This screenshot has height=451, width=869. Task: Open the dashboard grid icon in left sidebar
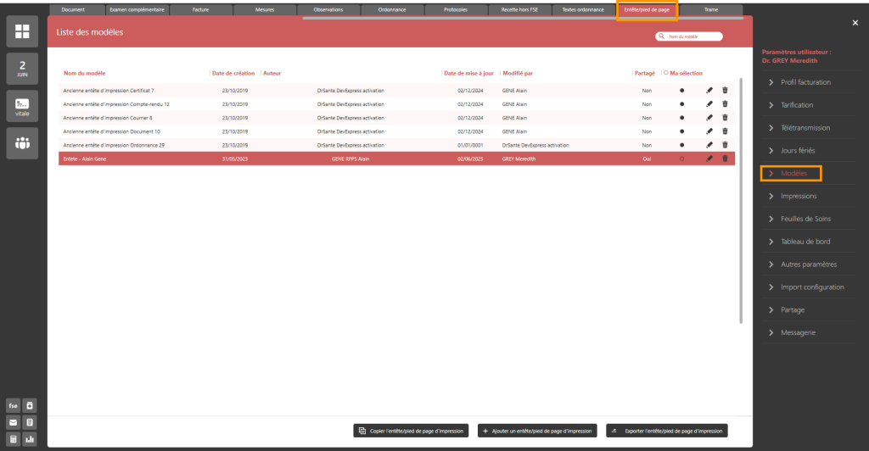tap(22, 31)
